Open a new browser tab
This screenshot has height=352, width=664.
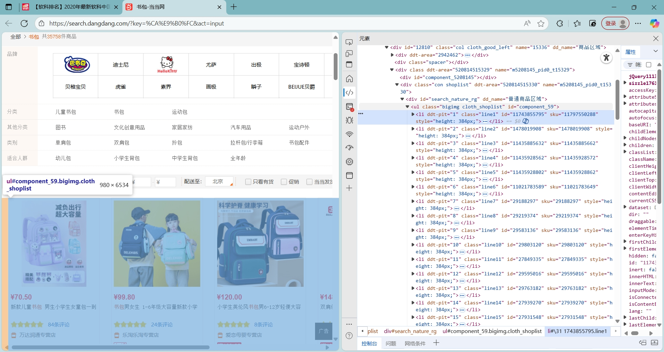click(x=234, y=7)
